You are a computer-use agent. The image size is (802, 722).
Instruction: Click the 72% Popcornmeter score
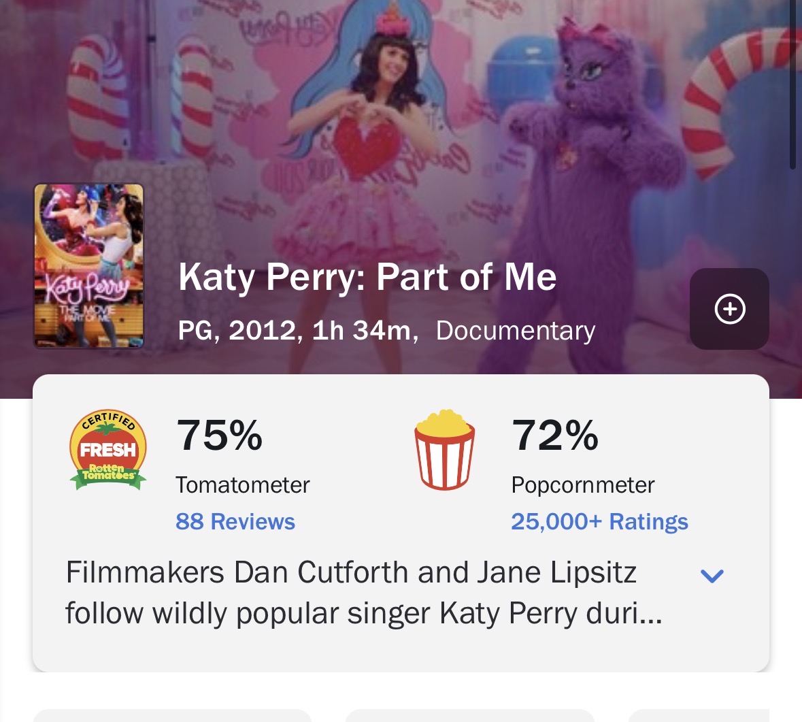(555, 436)
